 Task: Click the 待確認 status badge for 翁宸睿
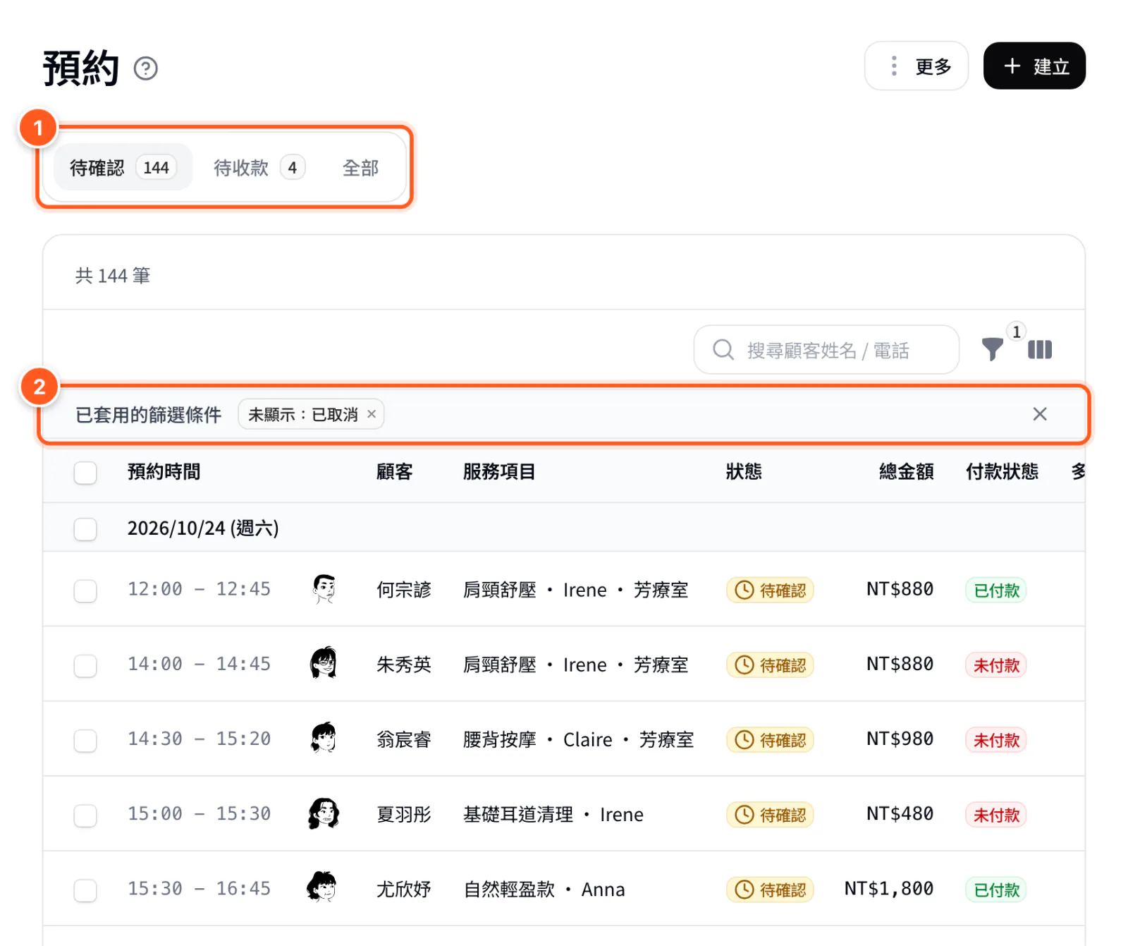(770, 740)
